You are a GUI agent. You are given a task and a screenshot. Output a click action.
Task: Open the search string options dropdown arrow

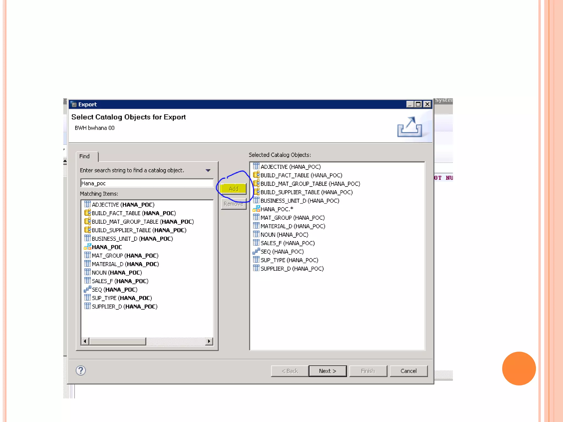click(x=208, y=170)
